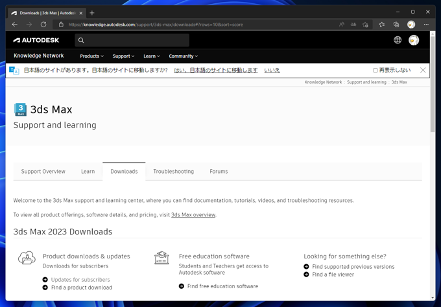The image size is (441, 307).
Task: Expand the Support menu
Action: [123, 56]
